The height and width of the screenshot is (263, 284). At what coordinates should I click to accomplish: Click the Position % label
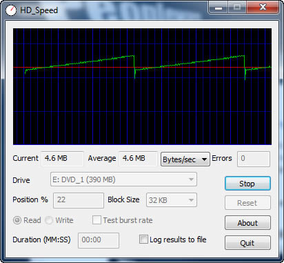[30, 199]
